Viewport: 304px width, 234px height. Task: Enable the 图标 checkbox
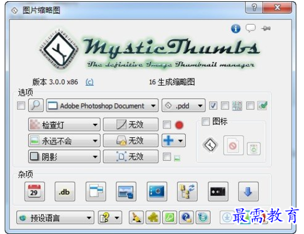[x=206, y=121]
